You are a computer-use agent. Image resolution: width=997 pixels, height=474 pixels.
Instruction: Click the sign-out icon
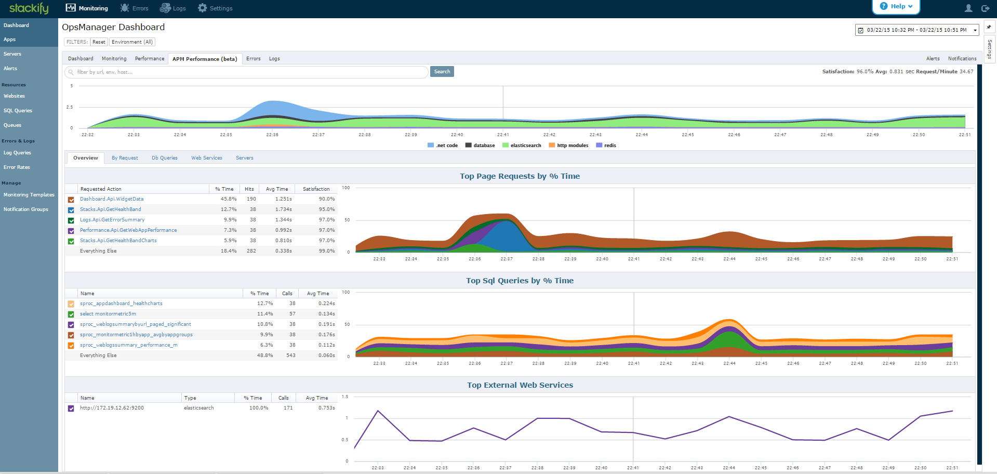985,8
